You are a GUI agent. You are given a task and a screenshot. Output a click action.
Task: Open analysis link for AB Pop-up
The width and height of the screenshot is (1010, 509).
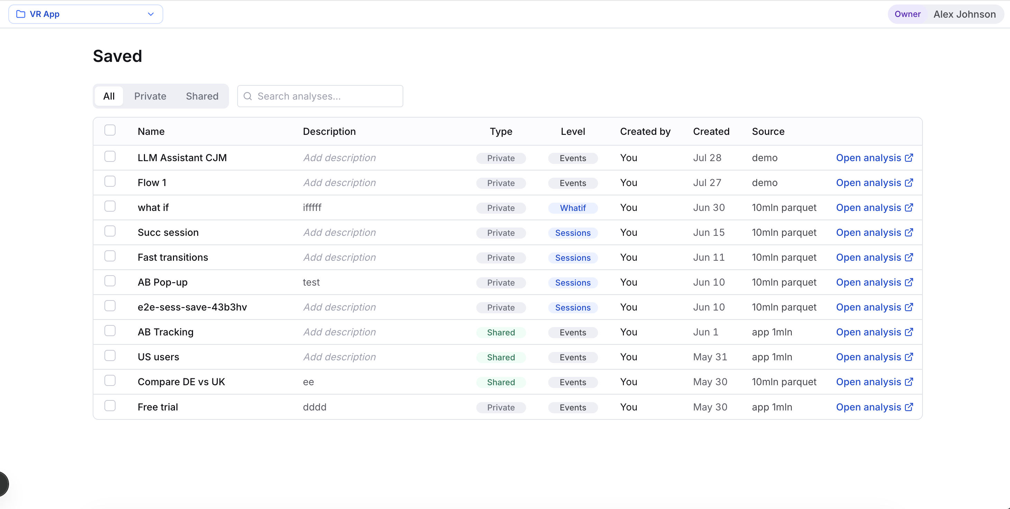874,282
